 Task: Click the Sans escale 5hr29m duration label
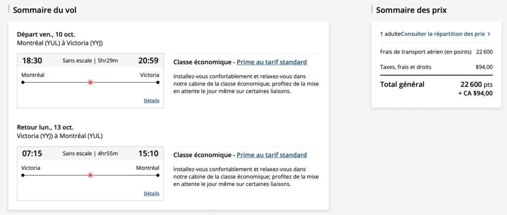(90, 61)
